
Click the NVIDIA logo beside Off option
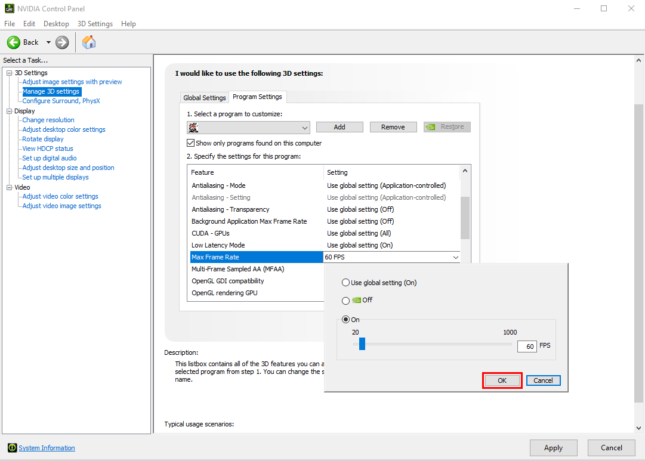tap(357, 300)
